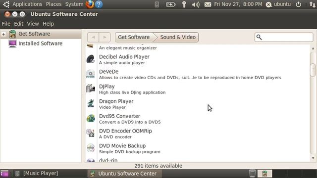Click 'A DVD encoder' description text
Image resolution: width=317 pixels, height=178 pixels.
[115, 137]
